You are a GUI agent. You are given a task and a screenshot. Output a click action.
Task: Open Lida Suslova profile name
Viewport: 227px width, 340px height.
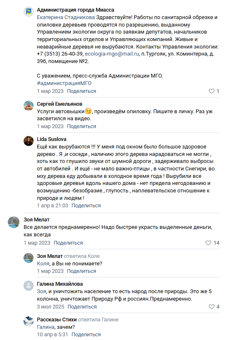51,139
